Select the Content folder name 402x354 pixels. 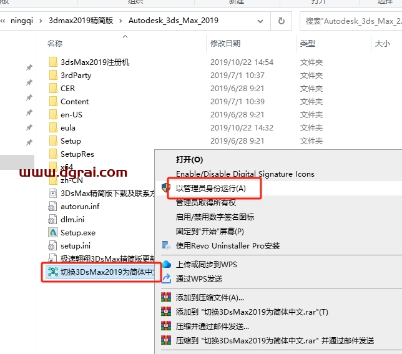tap(75, 102)
